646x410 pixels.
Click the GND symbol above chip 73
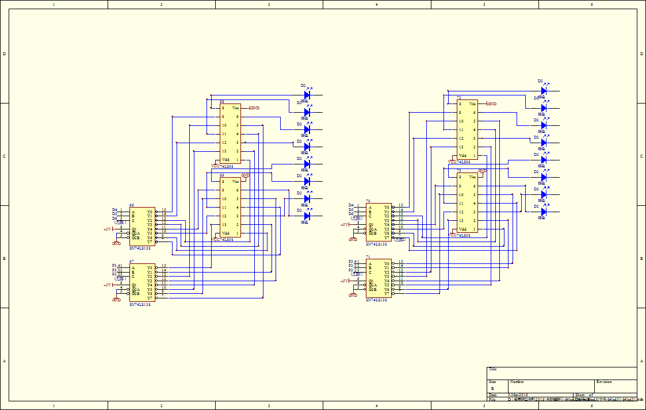click(482, 171)
